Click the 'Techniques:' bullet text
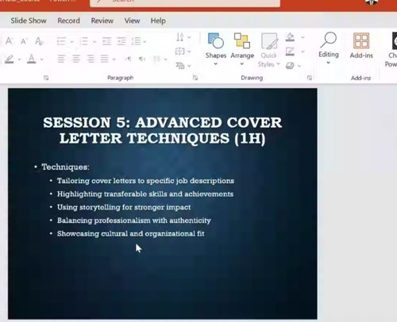Viewport: 397px width, 322px height. [x=65, y=167]
